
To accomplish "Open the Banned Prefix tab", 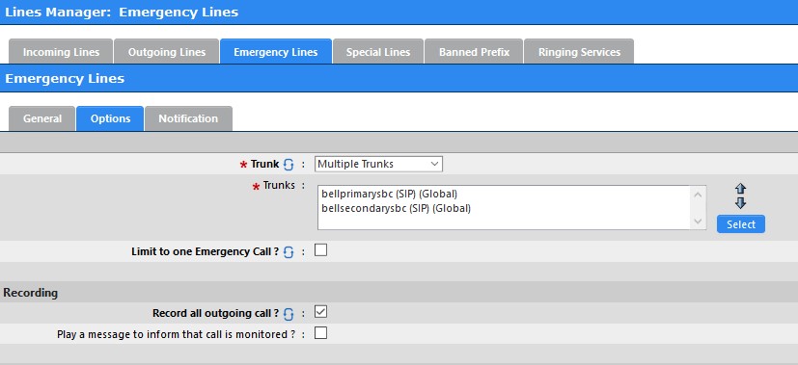I will 475,52.
